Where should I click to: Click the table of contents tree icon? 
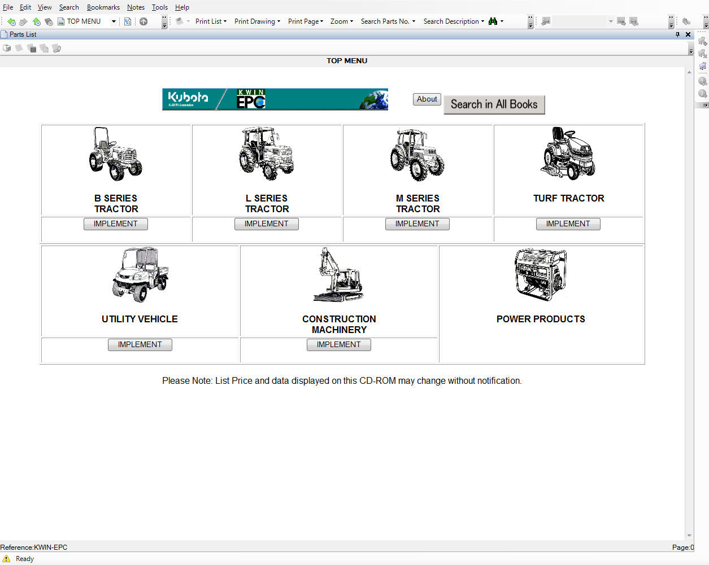pyautogui.click(x=128, y=21)
